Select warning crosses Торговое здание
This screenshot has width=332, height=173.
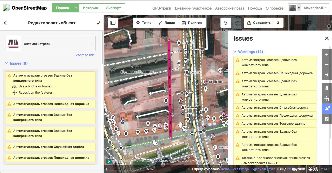[275, 124]
